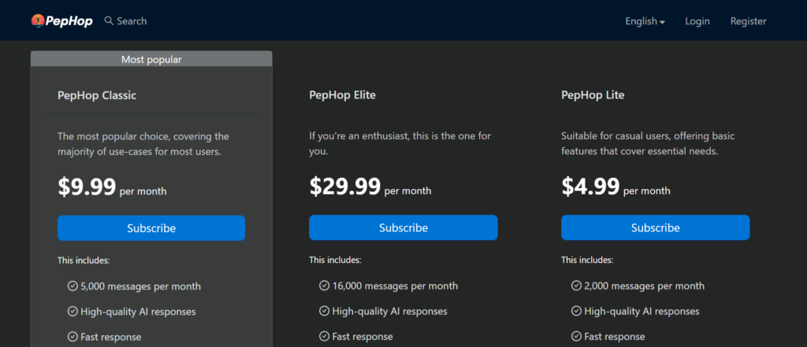
Task: Click checkmark icon beside 2,000 messages per month
Action: [576, 286]
